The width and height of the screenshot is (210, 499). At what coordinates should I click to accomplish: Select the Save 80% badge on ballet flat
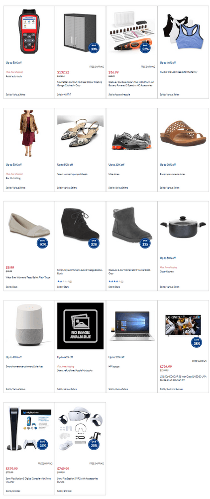point(42,243)
